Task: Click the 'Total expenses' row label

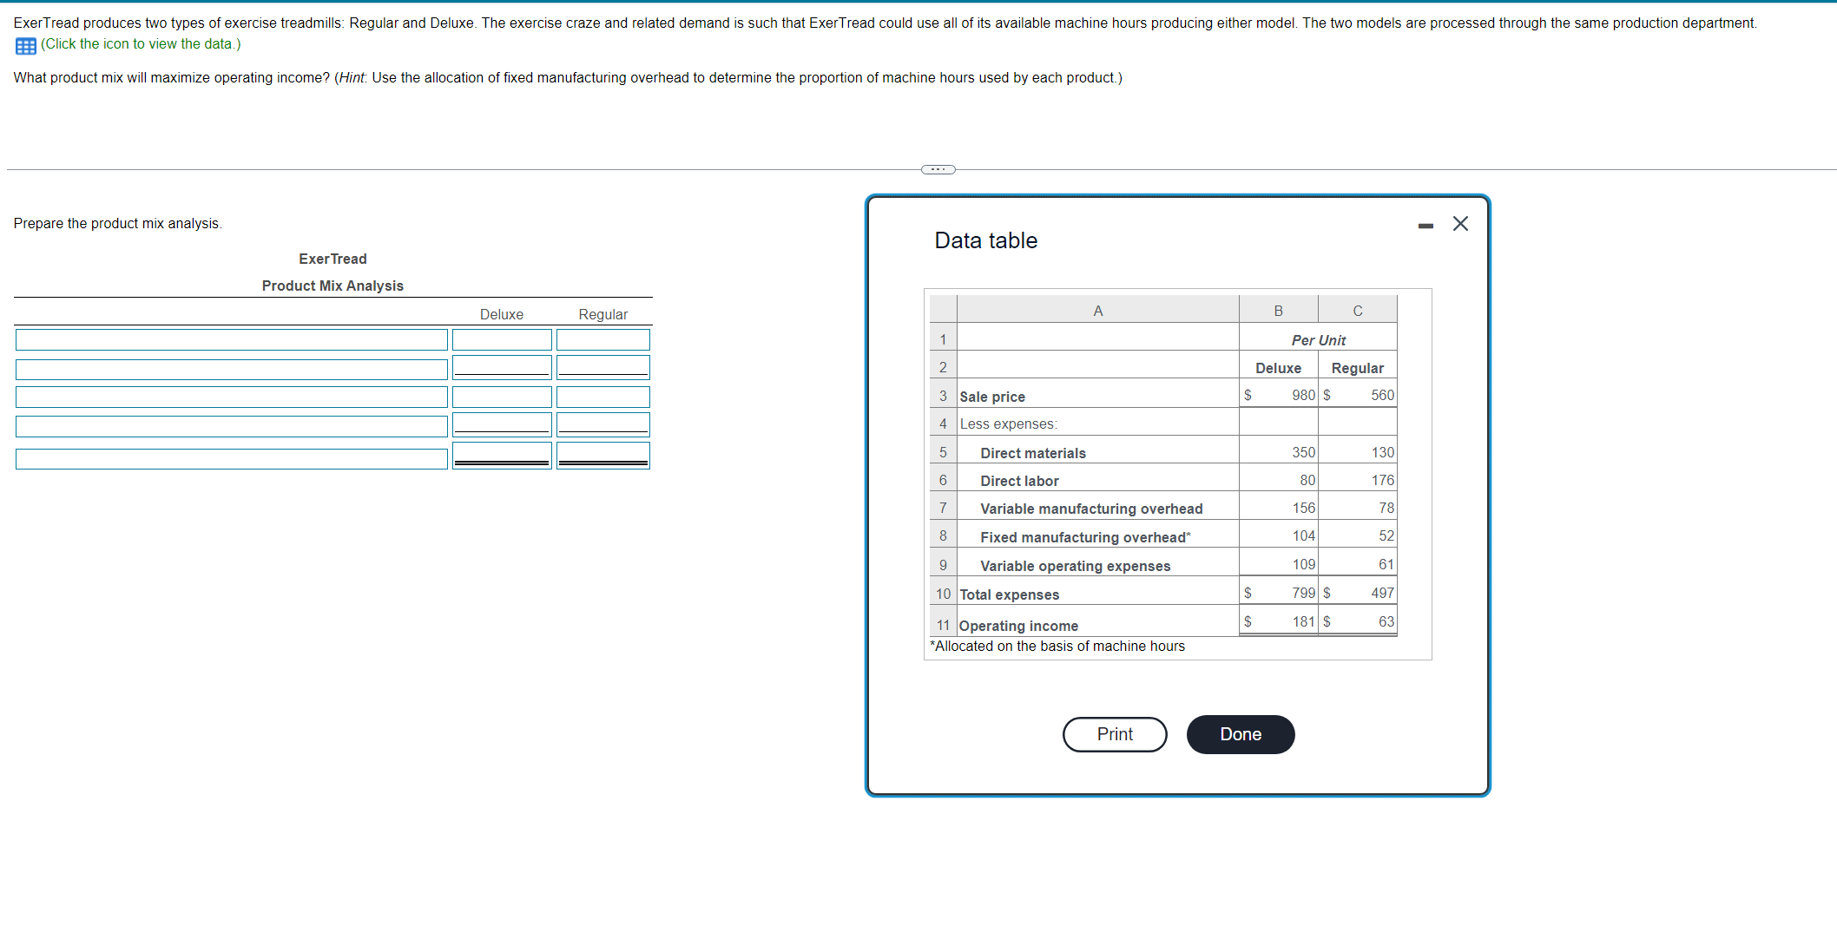Action: pyautogui.click(x=1009, y=594)
